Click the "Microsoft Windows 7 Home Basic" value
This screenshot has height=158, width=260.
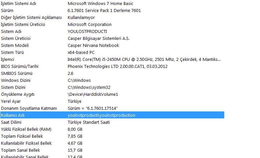pyautogui.click(x=100, y=3)
